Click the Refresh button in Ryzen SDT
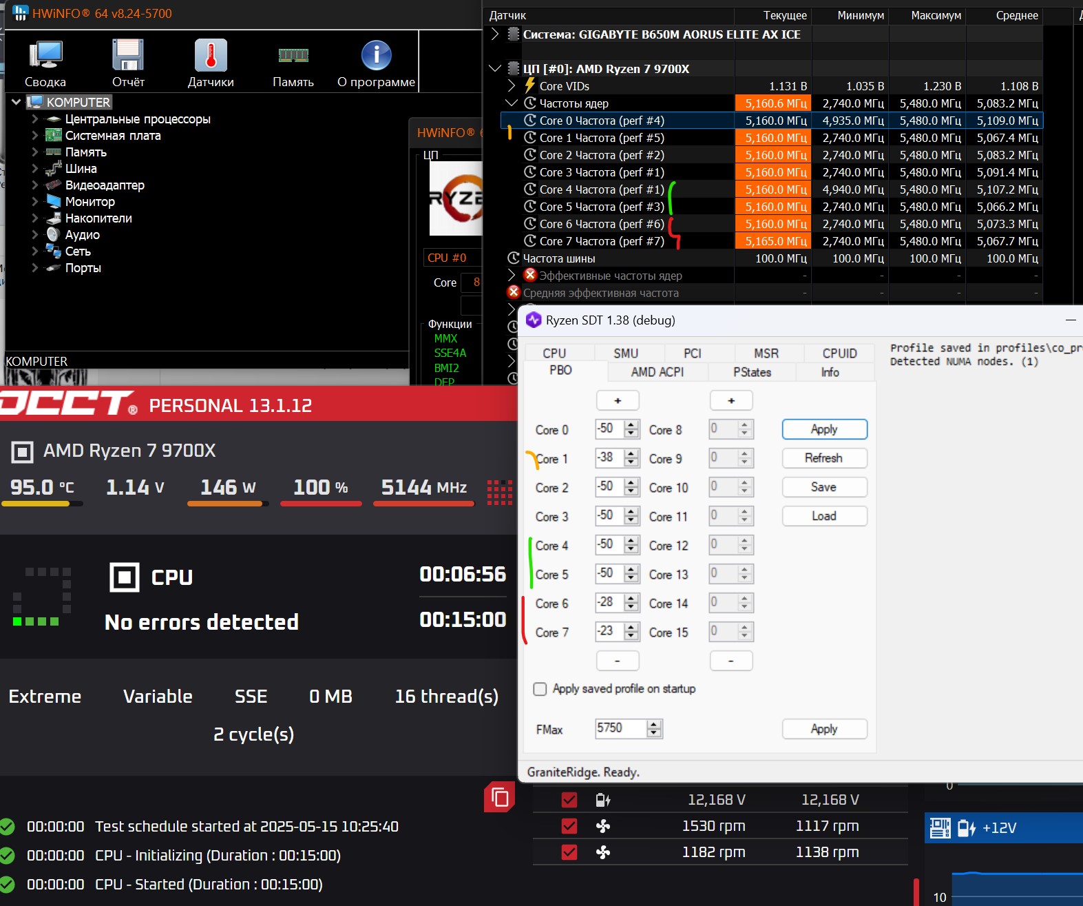Viewport: 1083px width, 906px height. [x=824, y=458]
